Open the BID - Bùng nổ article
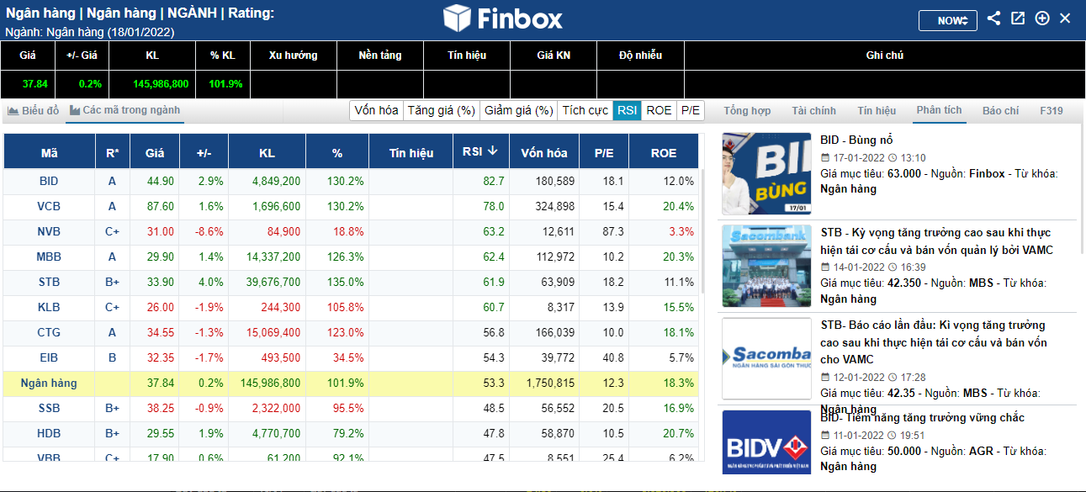 (856, 140)
